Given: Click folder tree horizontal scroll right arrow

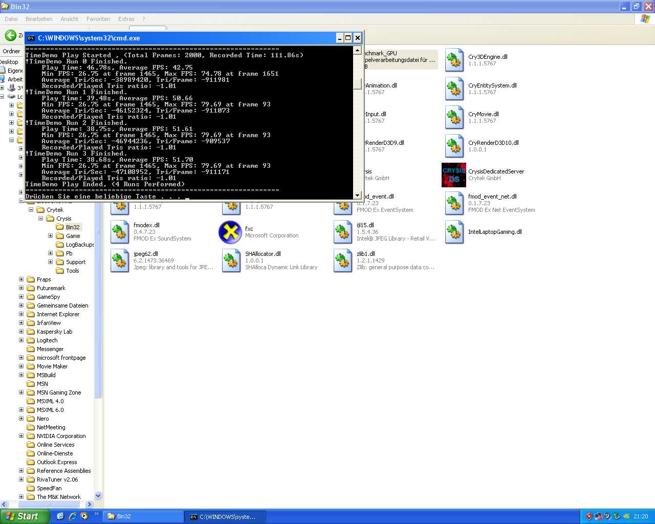Looking at the screenshot, I should (90, 504).
